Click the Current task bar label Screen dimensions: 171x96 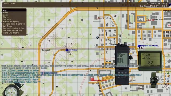click(x=10, y=4)
